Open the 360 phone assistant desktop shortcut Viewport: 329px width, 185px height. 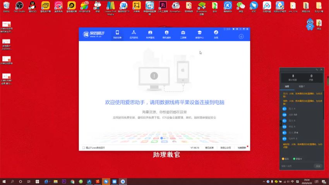[x=84, y=7]
